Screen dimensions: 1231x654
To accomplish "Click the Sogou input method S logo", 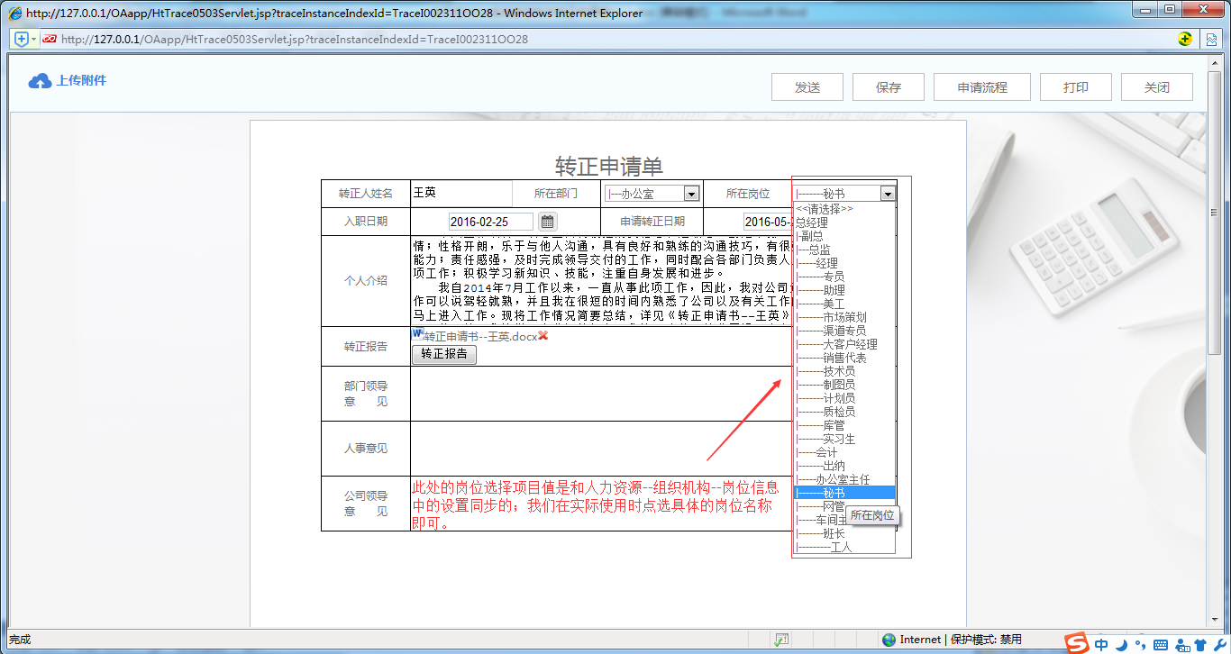I will tap(1076, 643).
